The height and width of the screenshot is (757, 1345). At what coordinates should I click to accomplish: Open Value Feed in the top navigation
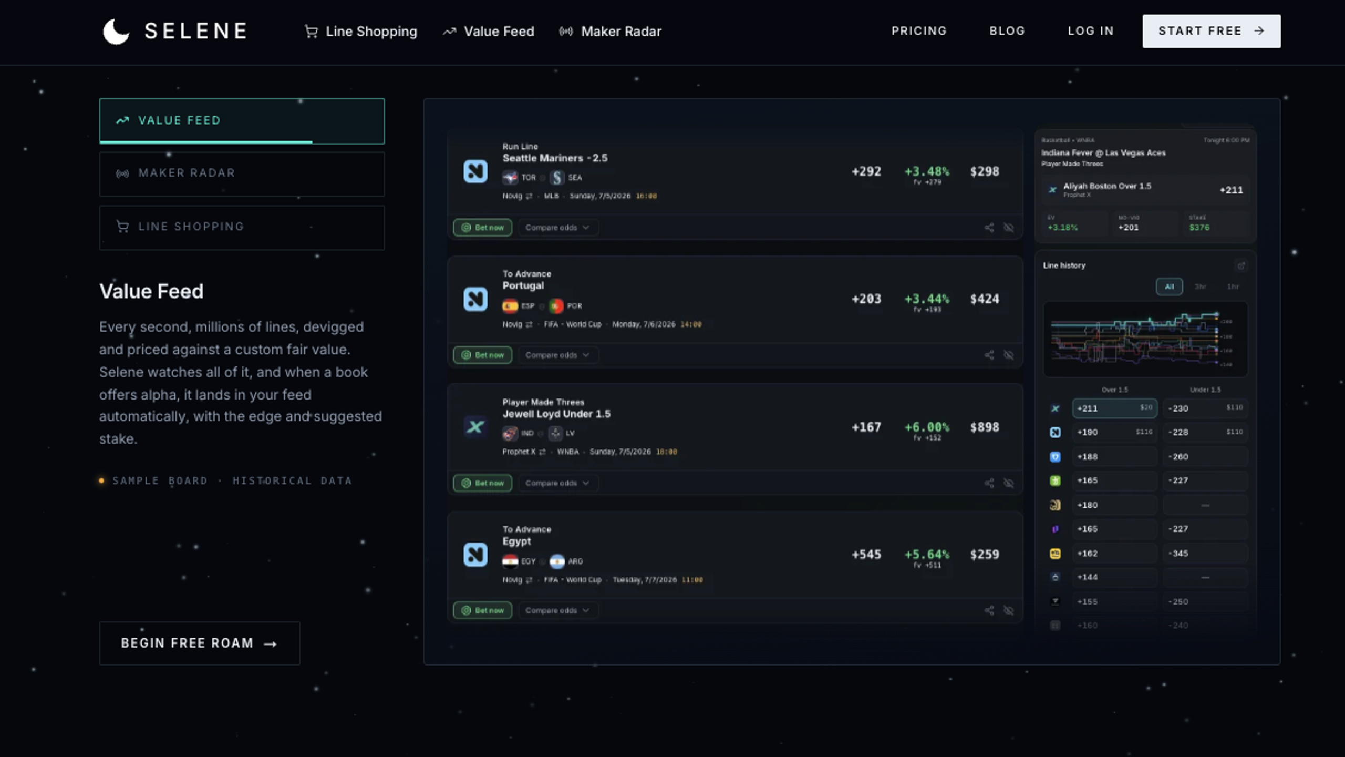click(x=488, y=32)
